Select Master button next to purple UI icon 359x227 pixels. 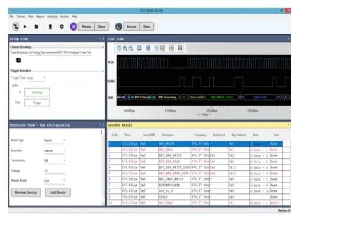point(86,27)
